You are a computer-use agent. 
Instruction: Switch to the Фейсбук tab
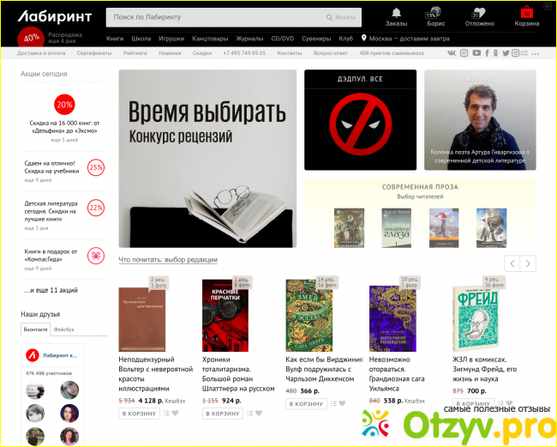tap(64, 329)
